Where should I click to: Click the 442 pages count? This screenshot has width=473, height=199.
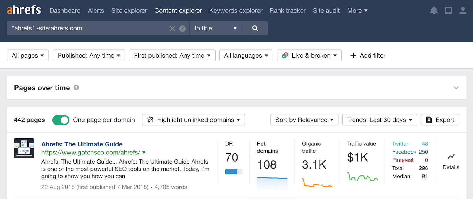point(30,120)
